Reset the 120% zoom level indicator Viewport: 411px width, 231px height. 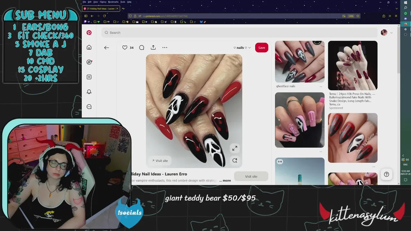coord(351,16)
